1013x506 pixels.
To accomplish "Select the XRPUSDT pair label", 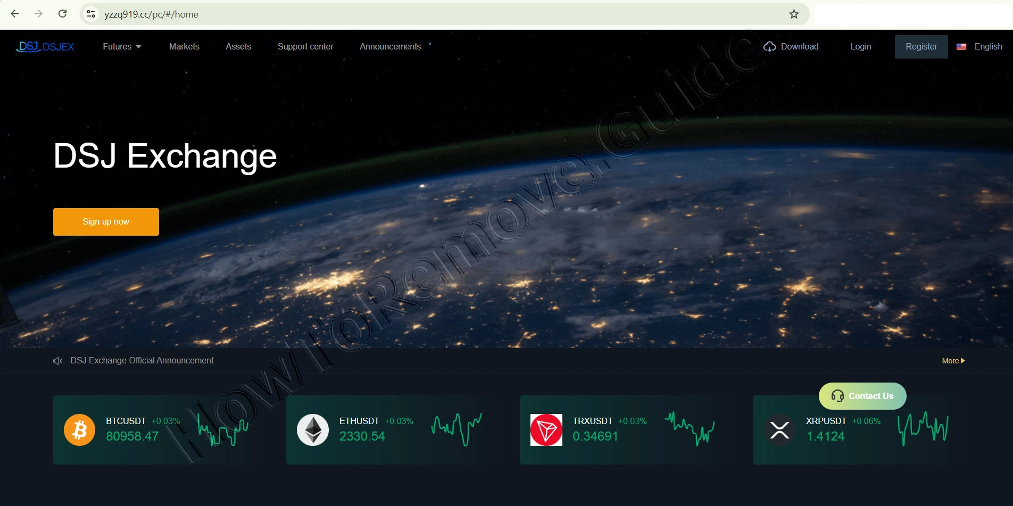I will [826, 421].
